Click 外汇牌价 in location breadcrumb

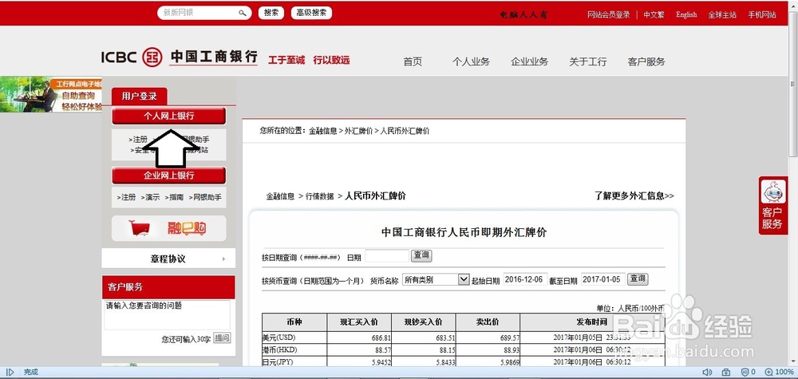click(359, 131)
